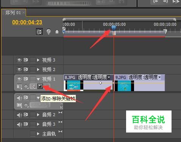The image size is (181, 142).
Task: Mute the 音频 1 track speaker
Action: point(19,98)
